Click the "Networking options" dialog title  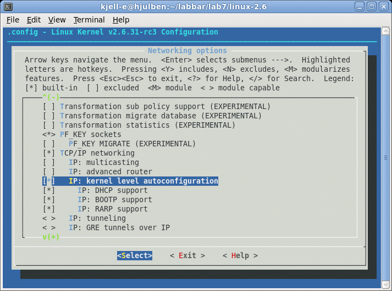[187, 50]
